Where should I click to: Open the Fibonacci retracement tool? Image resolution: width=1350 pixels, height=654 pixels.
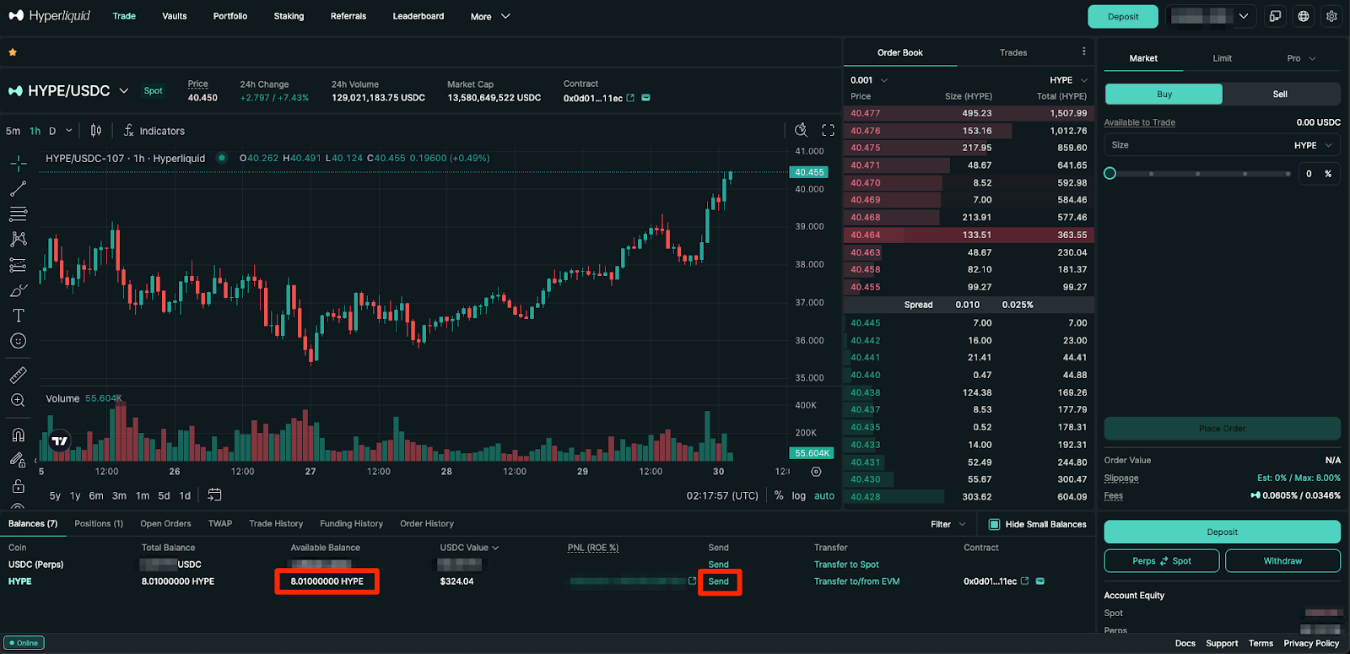[18, 213]
